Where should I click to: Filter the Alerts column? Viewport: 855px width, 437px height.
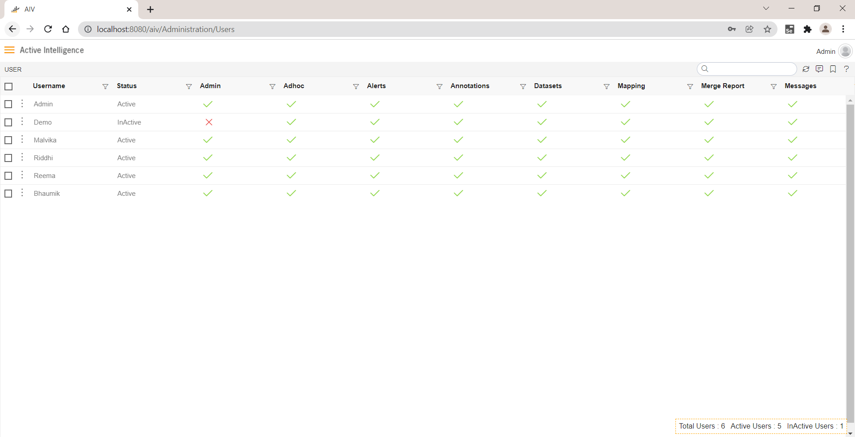tap(439, 86)
